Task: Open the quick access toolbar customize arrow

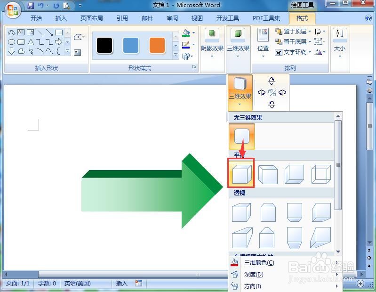Action: click(x=80, y=6)
